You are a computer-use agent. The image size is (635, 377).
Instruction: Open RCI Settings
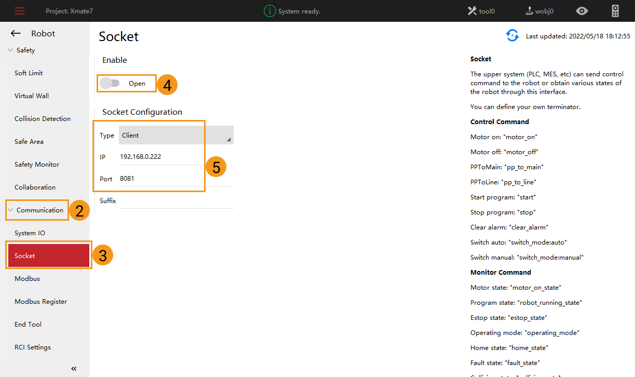coord(33,347)
